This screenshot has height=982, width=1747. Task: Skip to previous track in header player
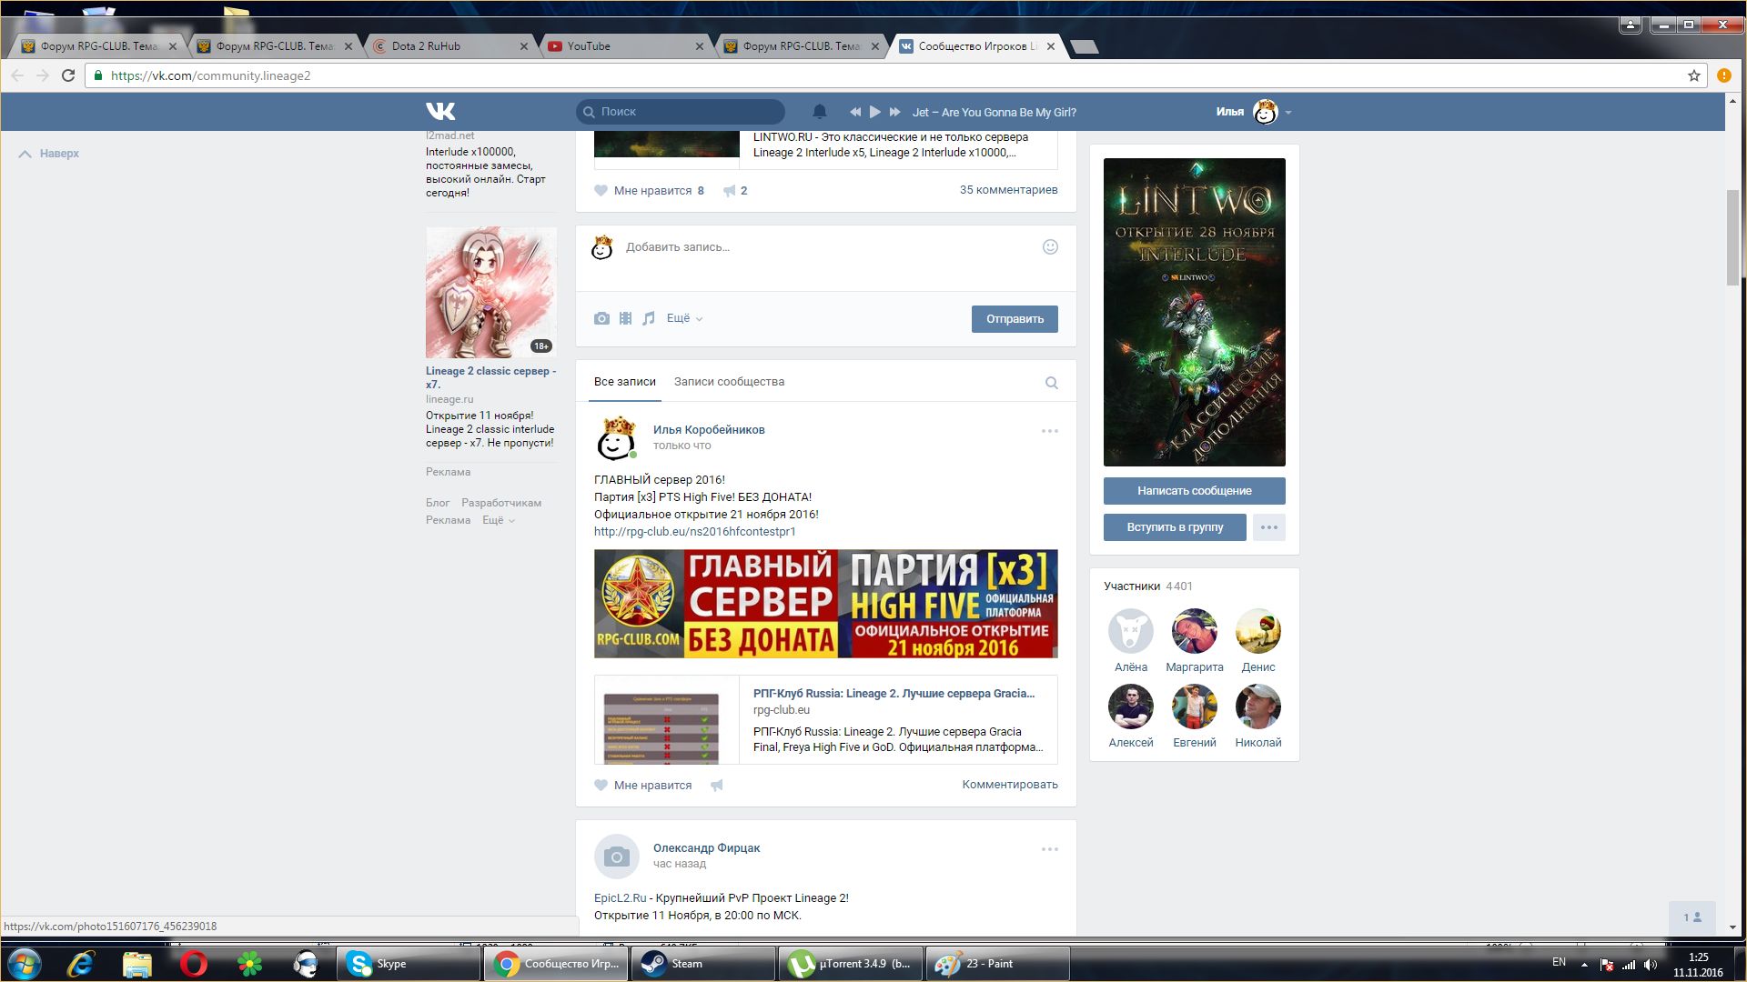click(854, 112)
